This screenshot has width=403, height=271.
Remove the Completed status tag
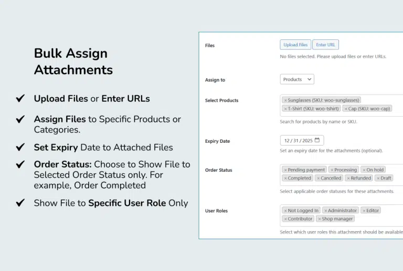pyautogui.click(x=285, y=179)
